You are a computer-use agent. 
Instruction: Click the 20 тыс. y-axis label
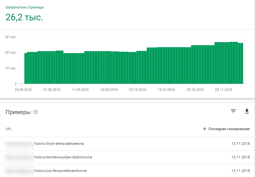pyautogui.click(x=11, y=53)
